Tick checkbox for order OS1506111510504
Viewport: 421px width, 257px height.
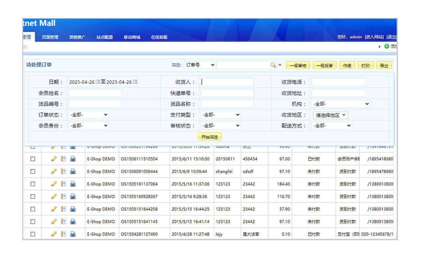click(x=33, y=159)
